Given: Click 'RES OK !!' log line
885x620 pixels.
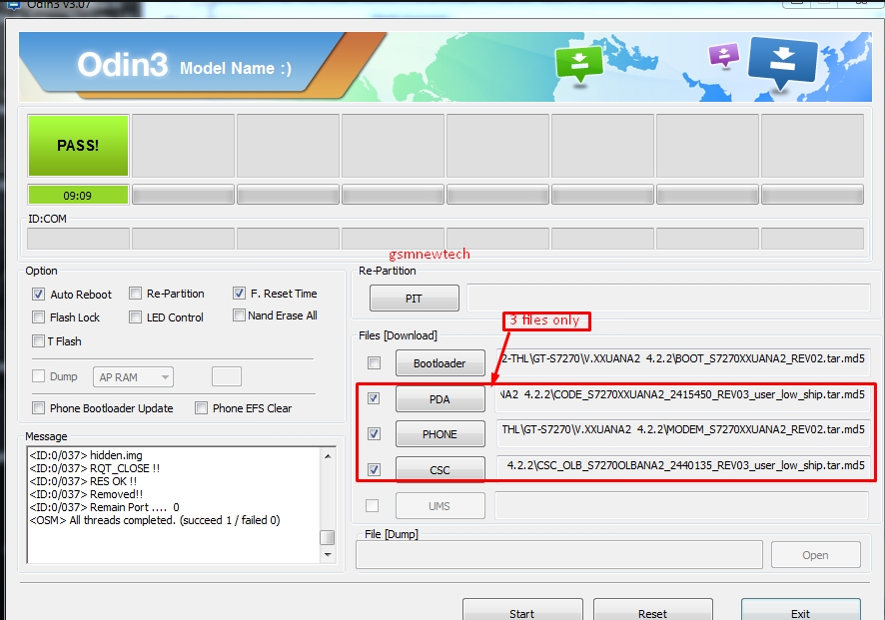Looking at the screenshot, I should (83, 481).
